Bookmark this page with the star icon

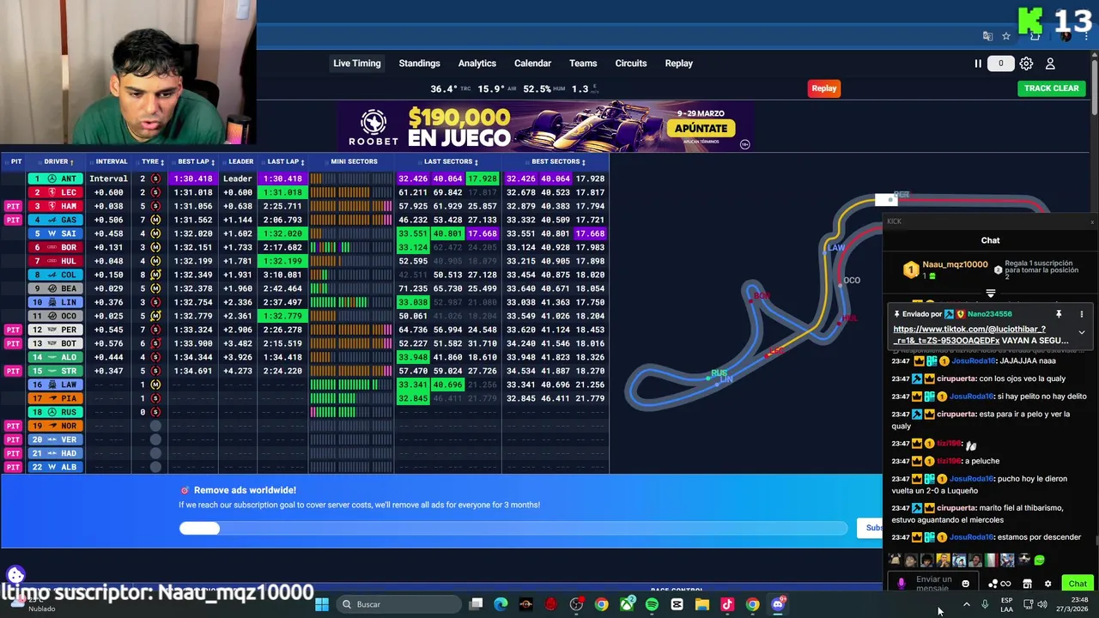[x=1006, y=36]
